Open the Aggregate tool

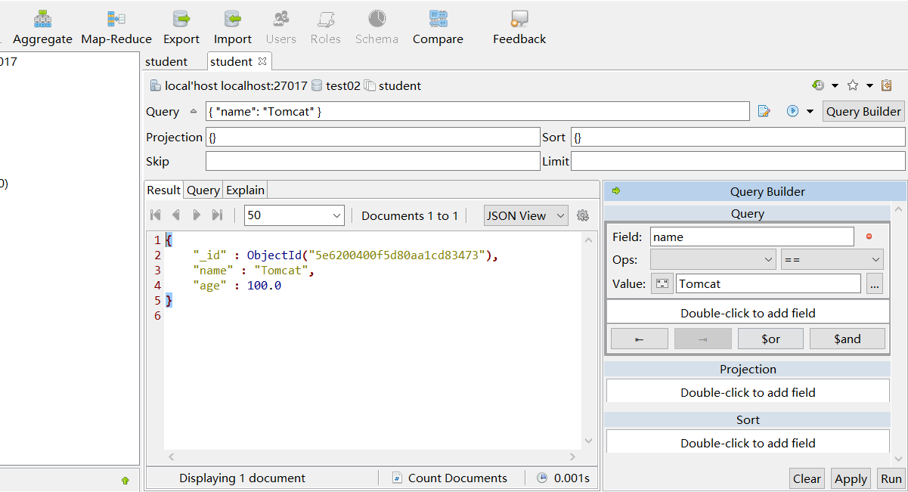tap(42, 28)
